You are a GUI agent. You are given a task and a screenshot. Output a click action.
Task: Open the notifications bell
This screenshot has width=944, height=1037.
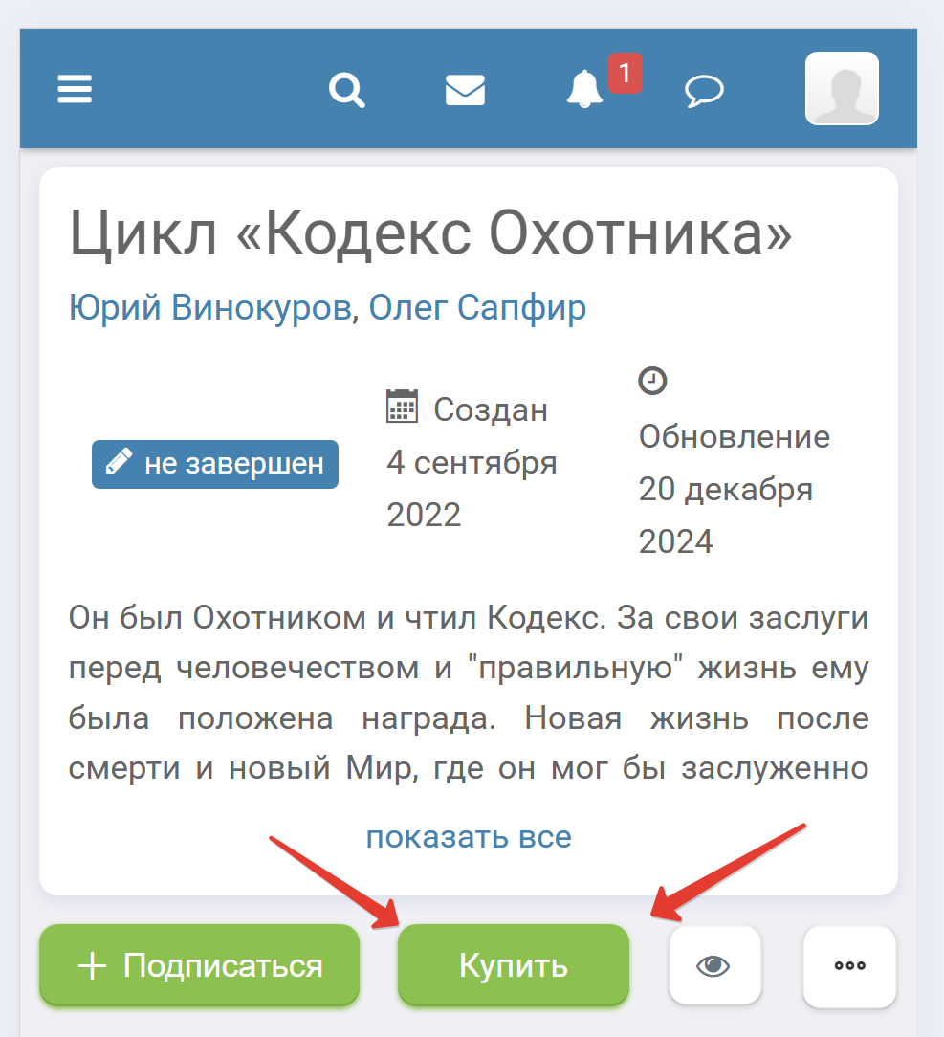click(x=583, y=90)
